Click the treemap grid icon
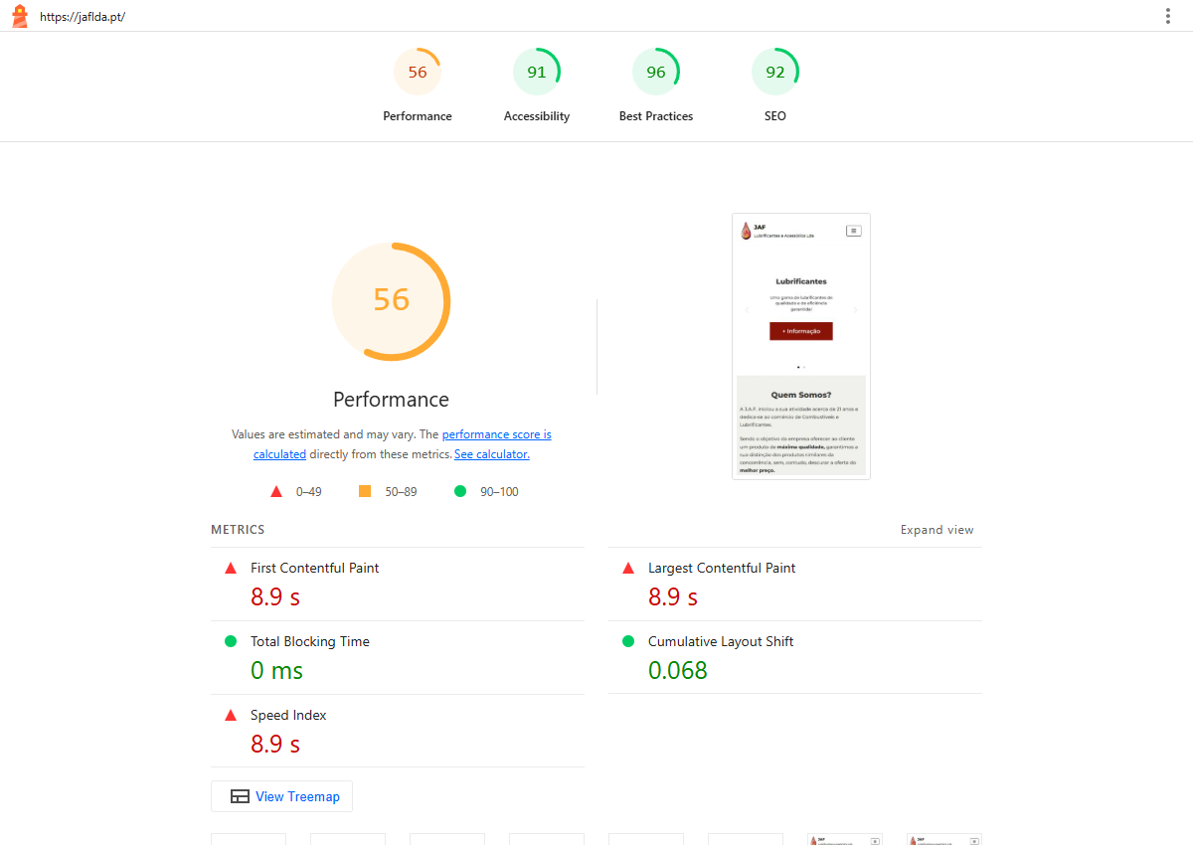Image resolution: width=1193 pixels, height=845 pixels. (x=240, y=796)
